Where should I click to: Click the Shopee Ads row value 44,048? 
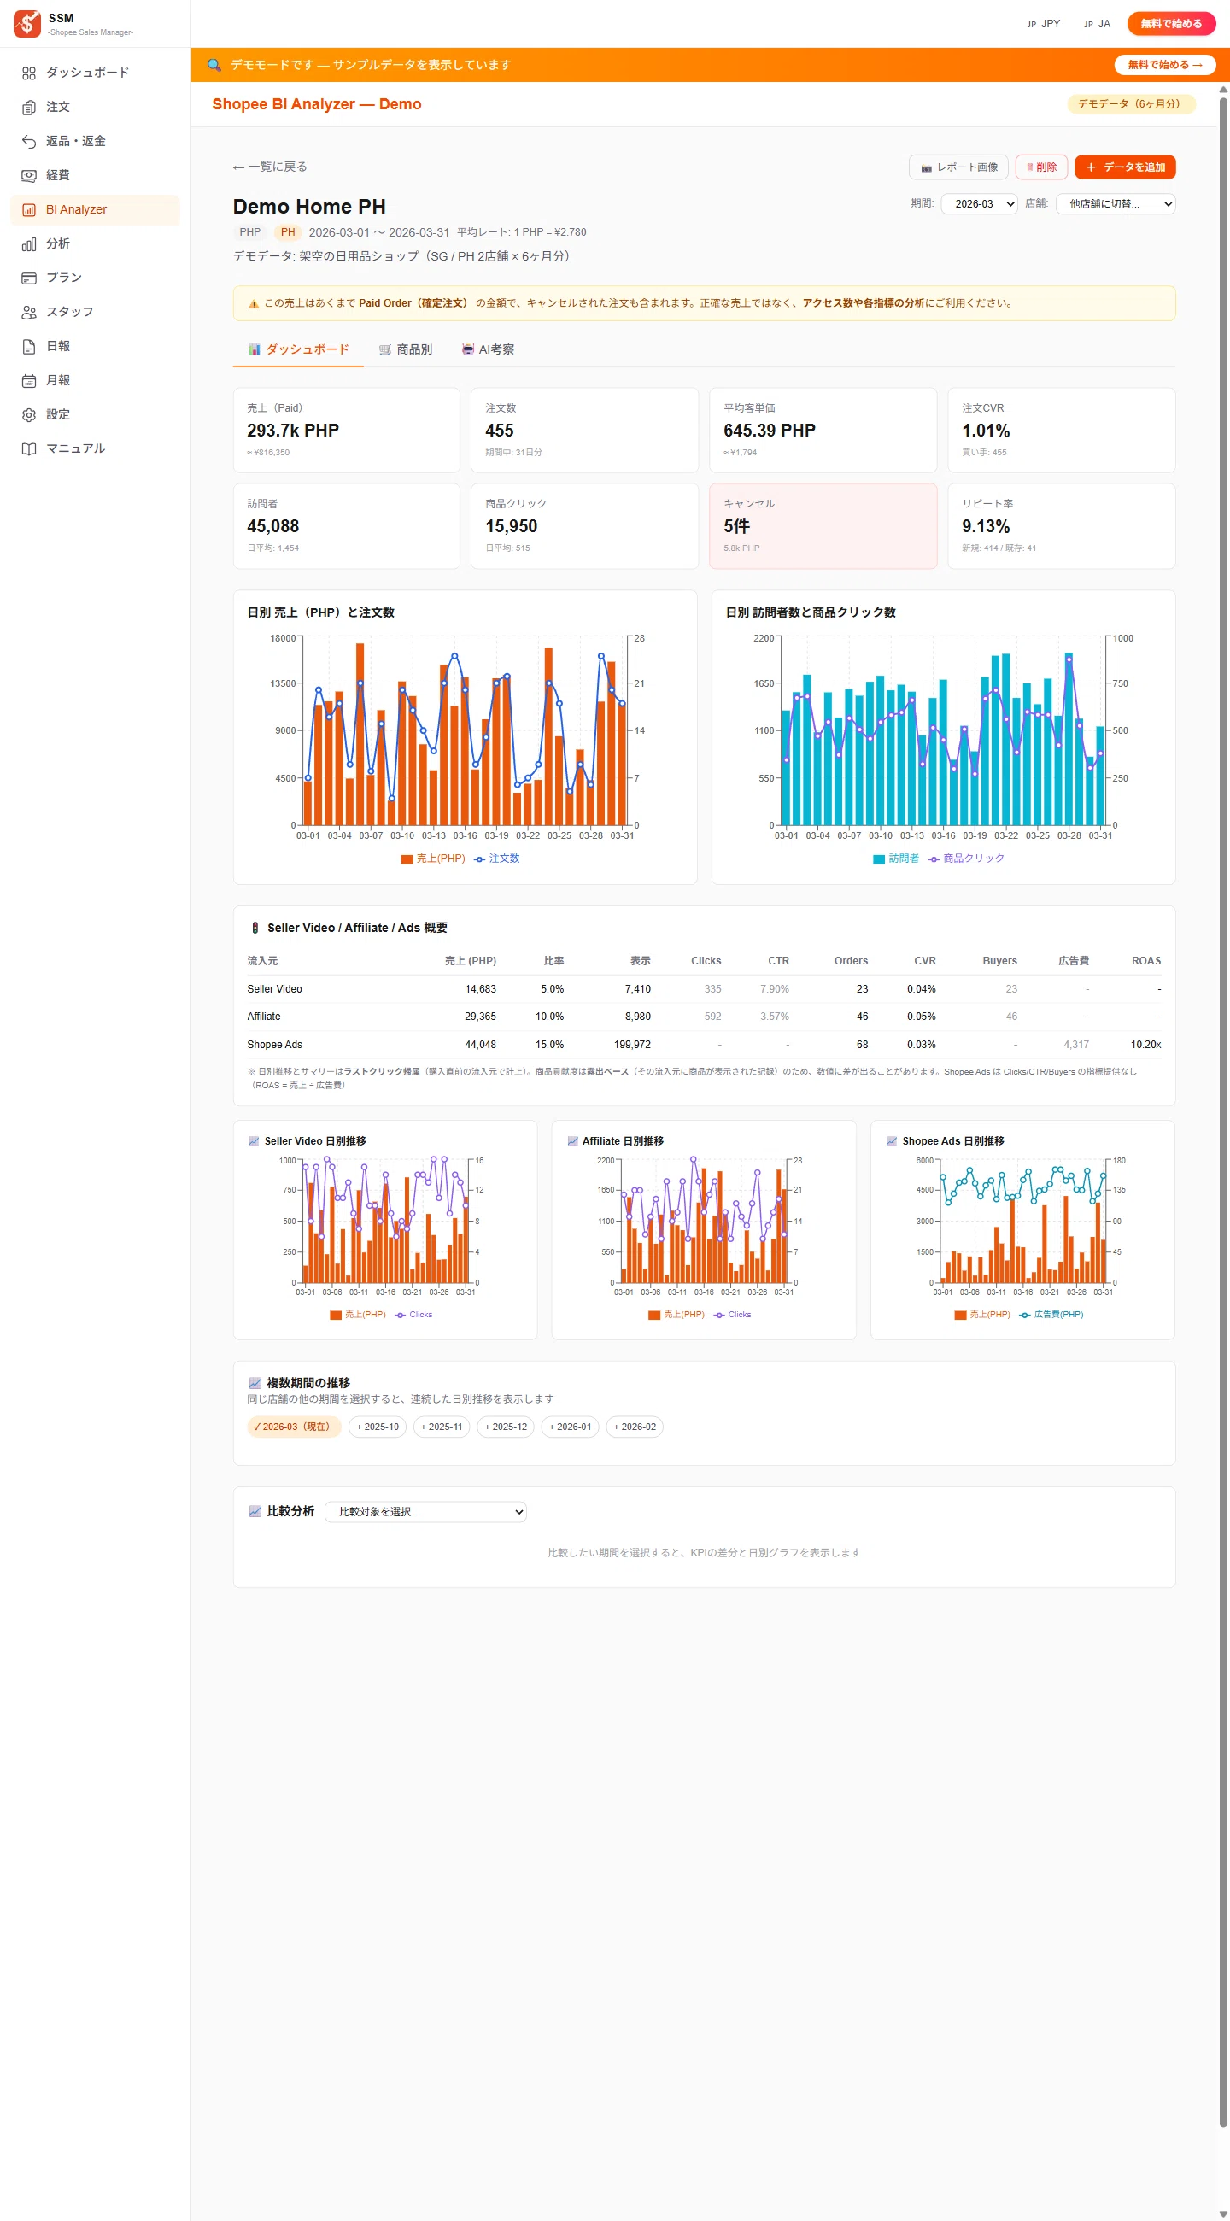point(480,1045)
